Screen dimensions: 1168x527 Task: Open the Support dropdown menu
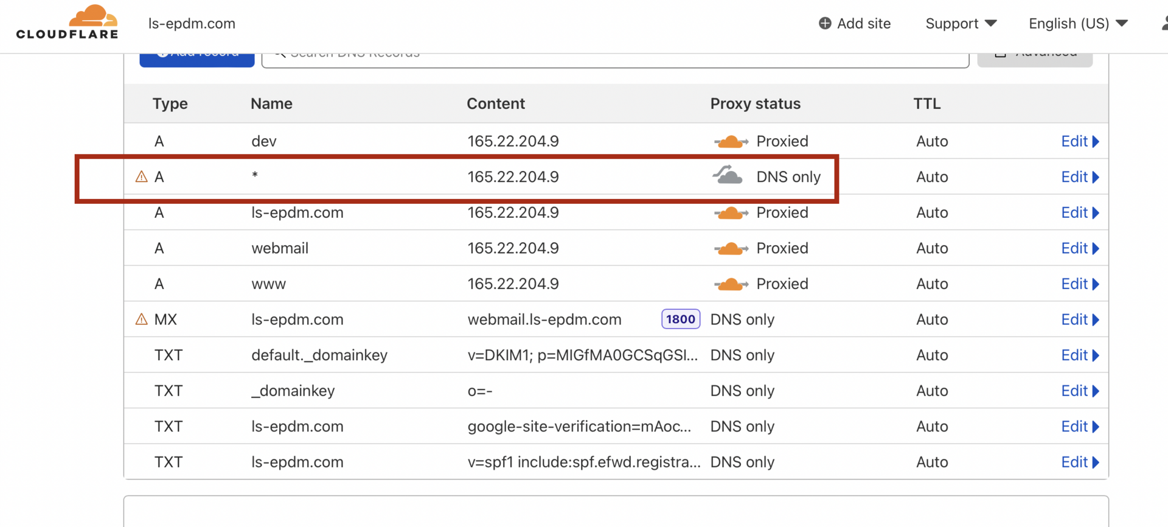[x=961, y=23]
